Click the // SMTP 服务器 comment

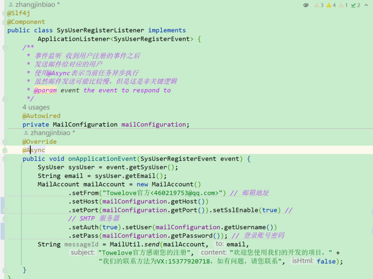[x=93, y=218]
